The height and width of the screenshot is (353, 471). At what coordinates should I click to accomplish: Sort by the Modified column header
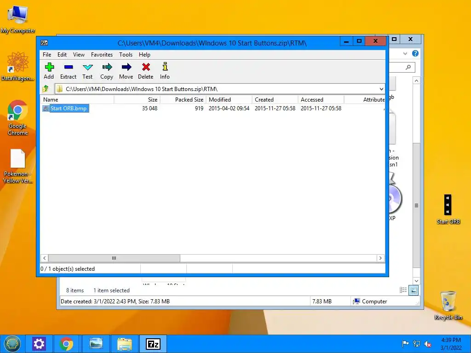pos(229,100)
